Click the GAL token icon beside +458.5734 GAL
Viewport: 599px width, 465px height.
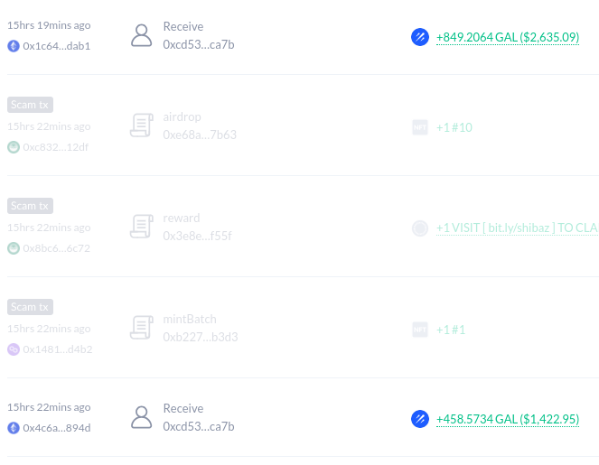(420, 419)
